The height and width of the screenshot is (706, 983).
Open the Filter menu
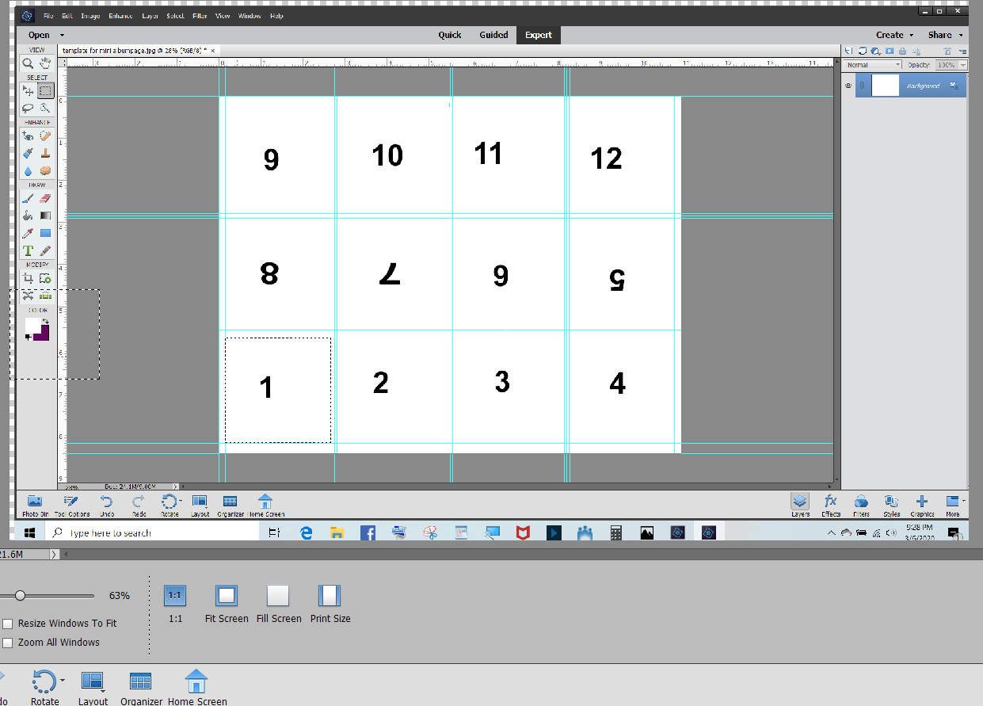(x=200, y=16)
